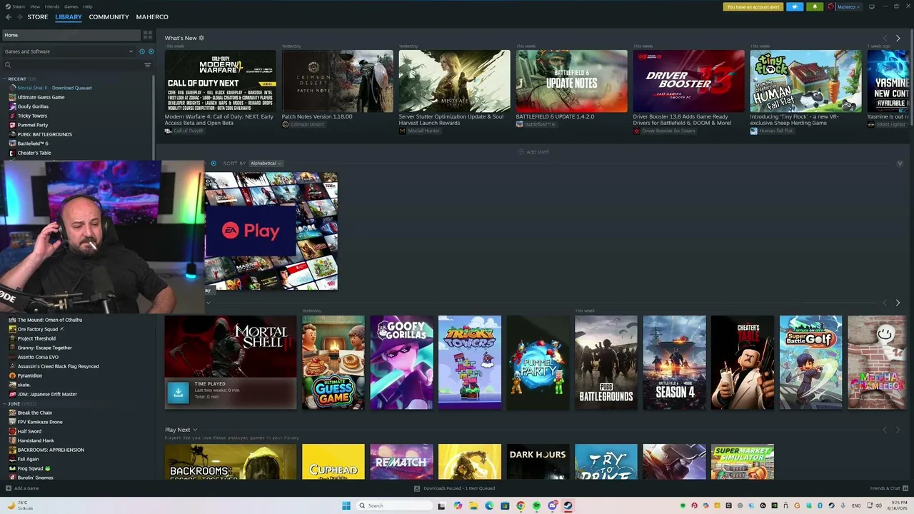
Task: Select Half Sword in the June list
Action: click(x=30, y=431)
